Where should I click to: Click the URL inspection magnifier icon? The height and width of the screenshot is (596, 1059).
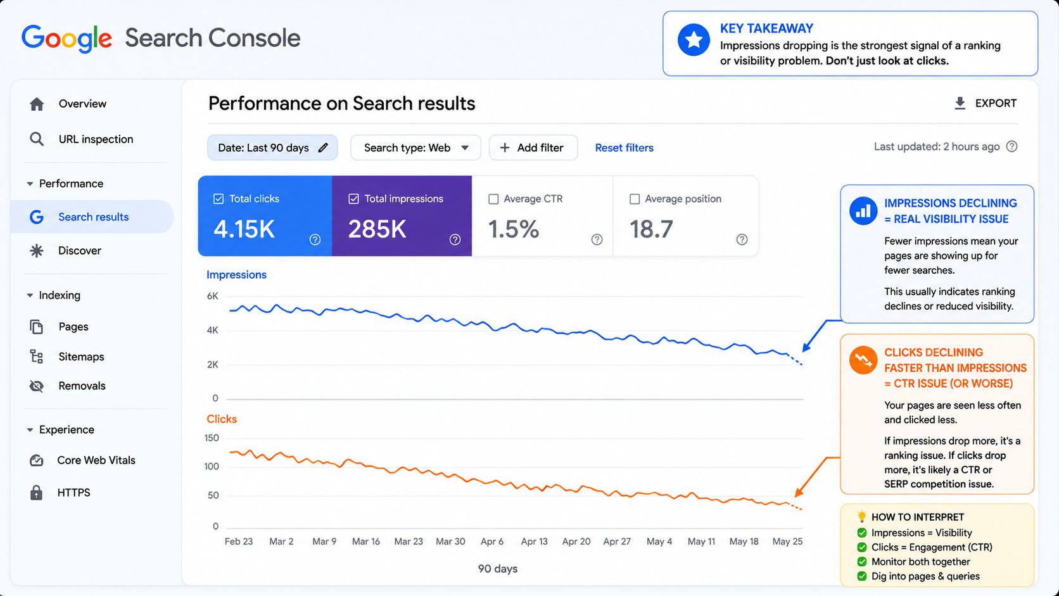(x=37, y=139)
